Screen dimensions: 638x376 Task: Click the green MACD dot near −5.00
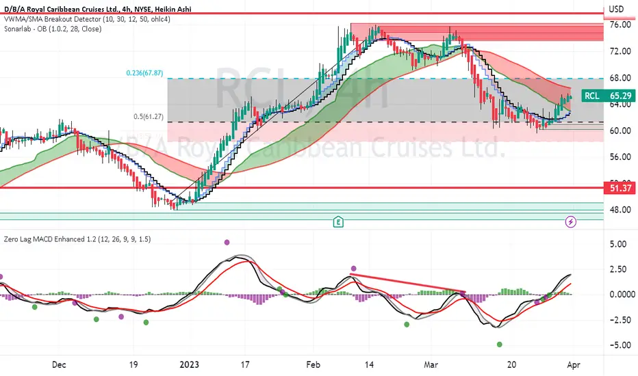(x=500, y=345)
